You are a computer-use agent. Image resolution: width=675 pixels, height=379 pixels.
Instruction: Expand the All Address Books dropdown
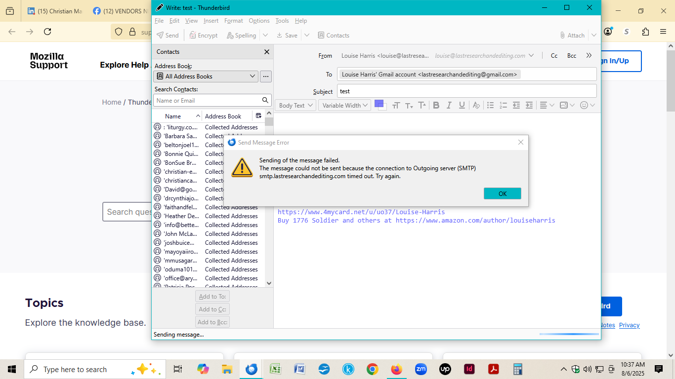206,76
